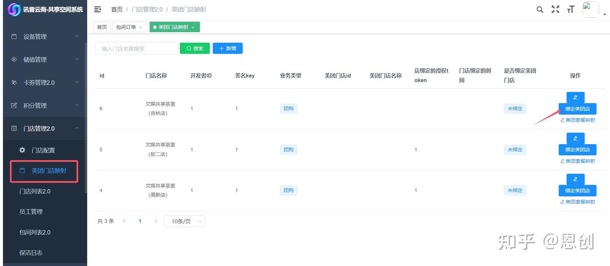Click the 卡券管理2.0 menu icon
The image size is (610, 266).
point(14,82)
